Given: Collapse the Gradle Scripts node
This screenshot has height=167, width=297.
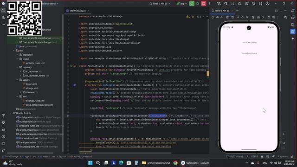Looking at the screenshot, I should [x=10, y=113].
